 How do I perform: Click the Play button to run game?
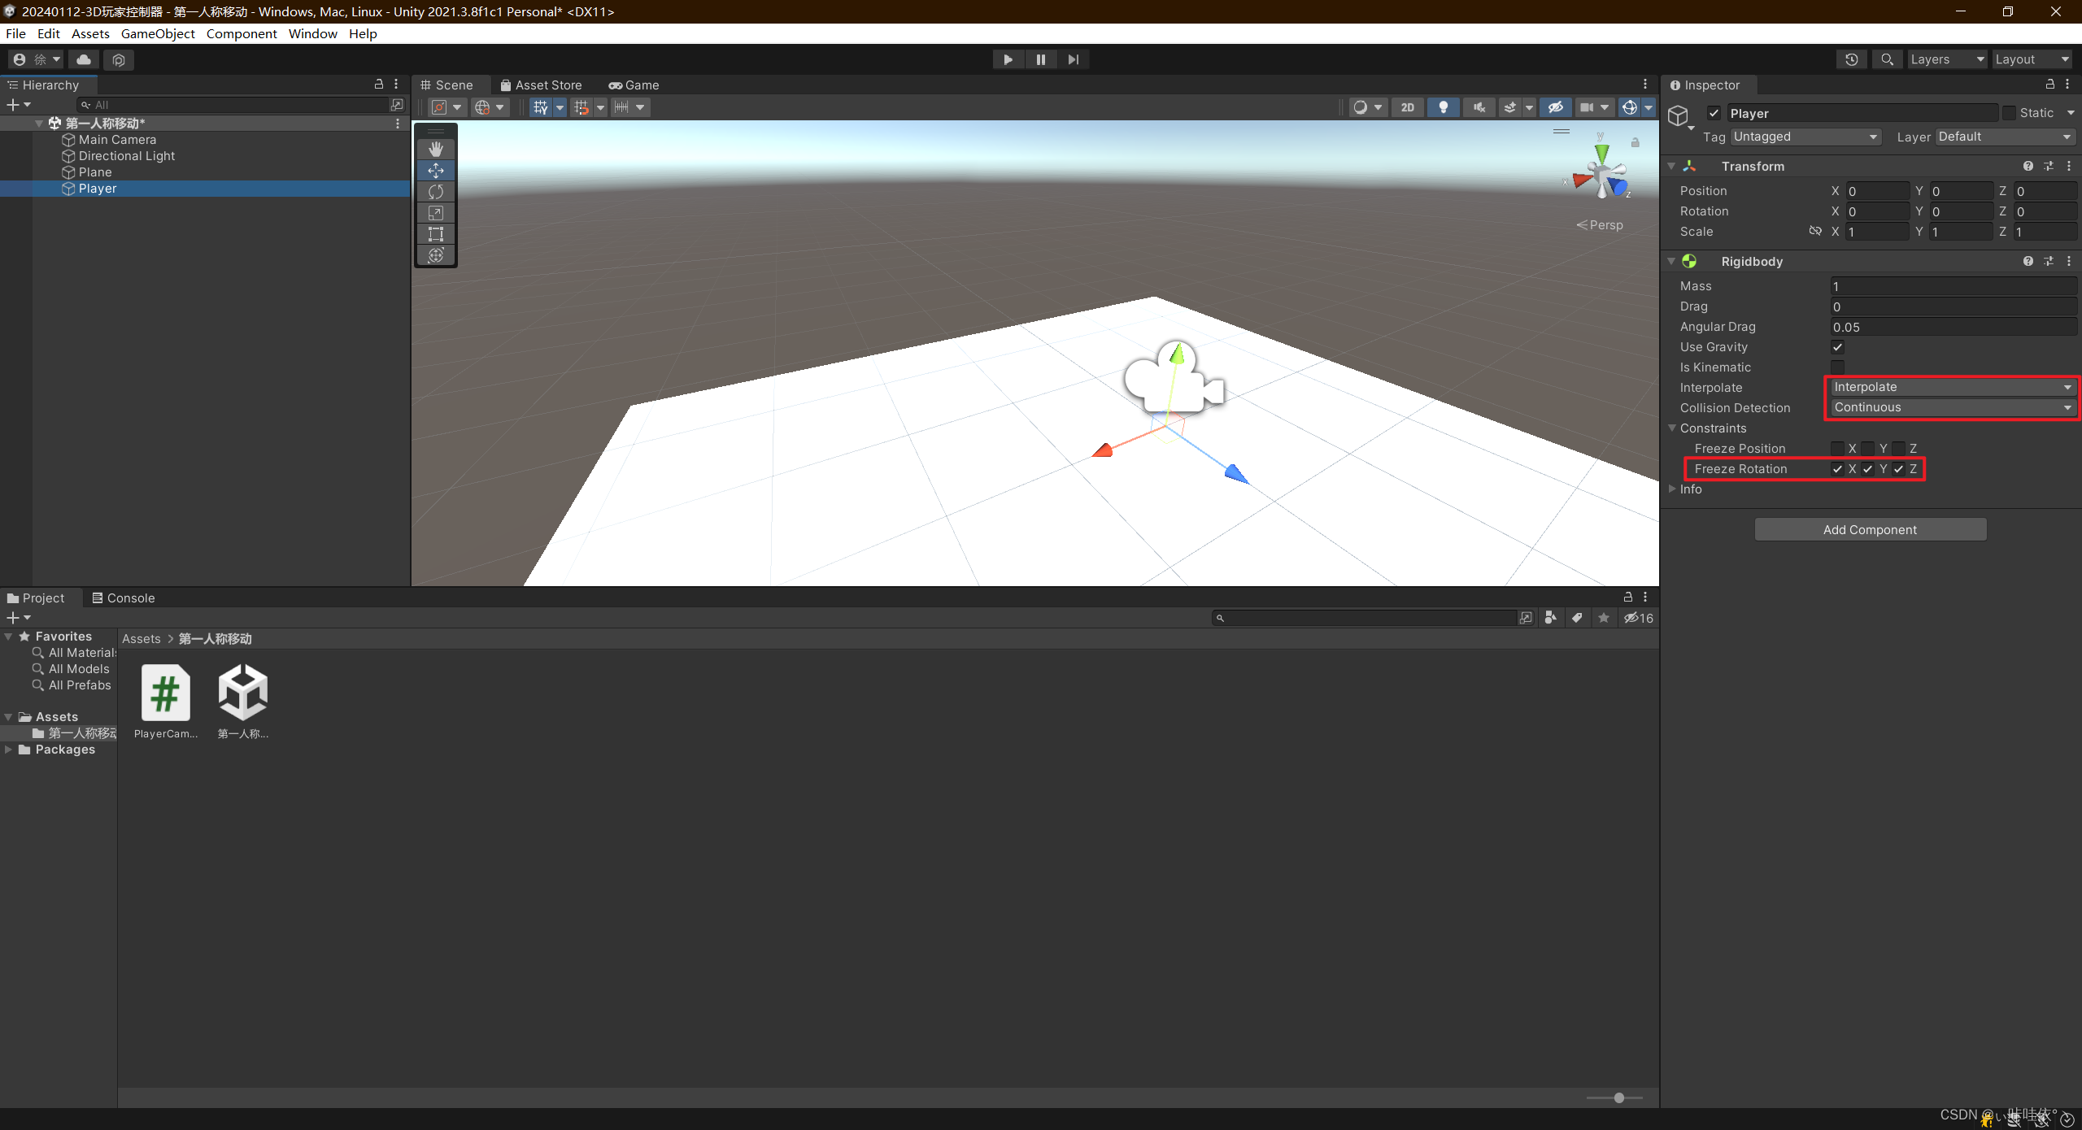(1006, 59)
